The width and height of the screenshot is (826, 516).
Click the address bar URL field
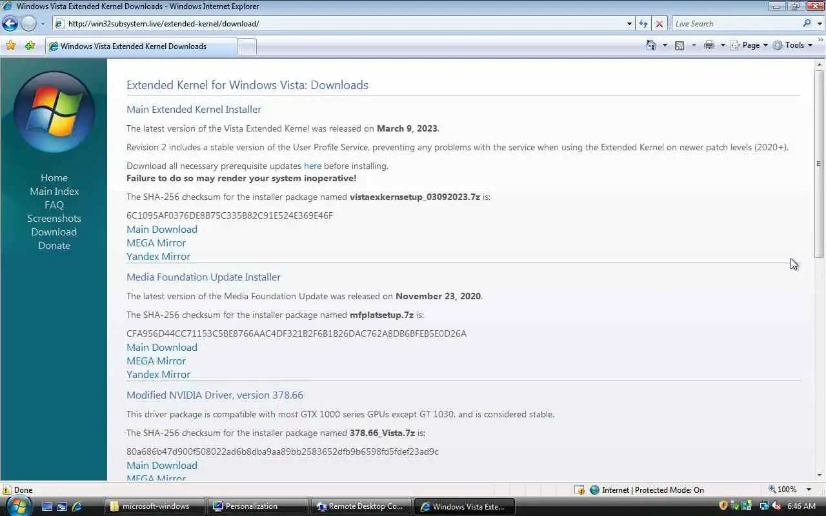339,24
